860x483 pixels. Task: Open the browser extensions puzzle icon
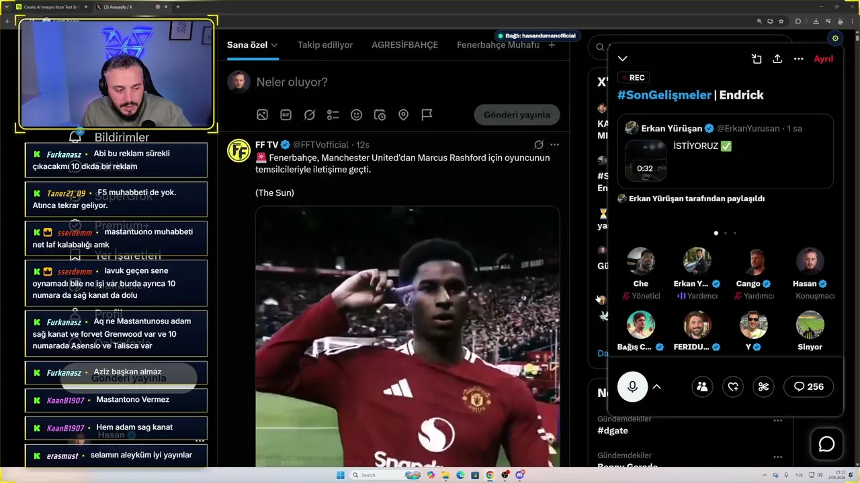(x=798, y=21)
